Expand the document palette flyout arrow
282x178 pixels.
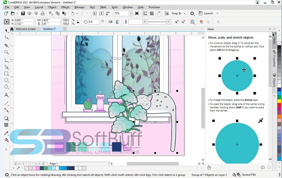(x=14, y=168)
